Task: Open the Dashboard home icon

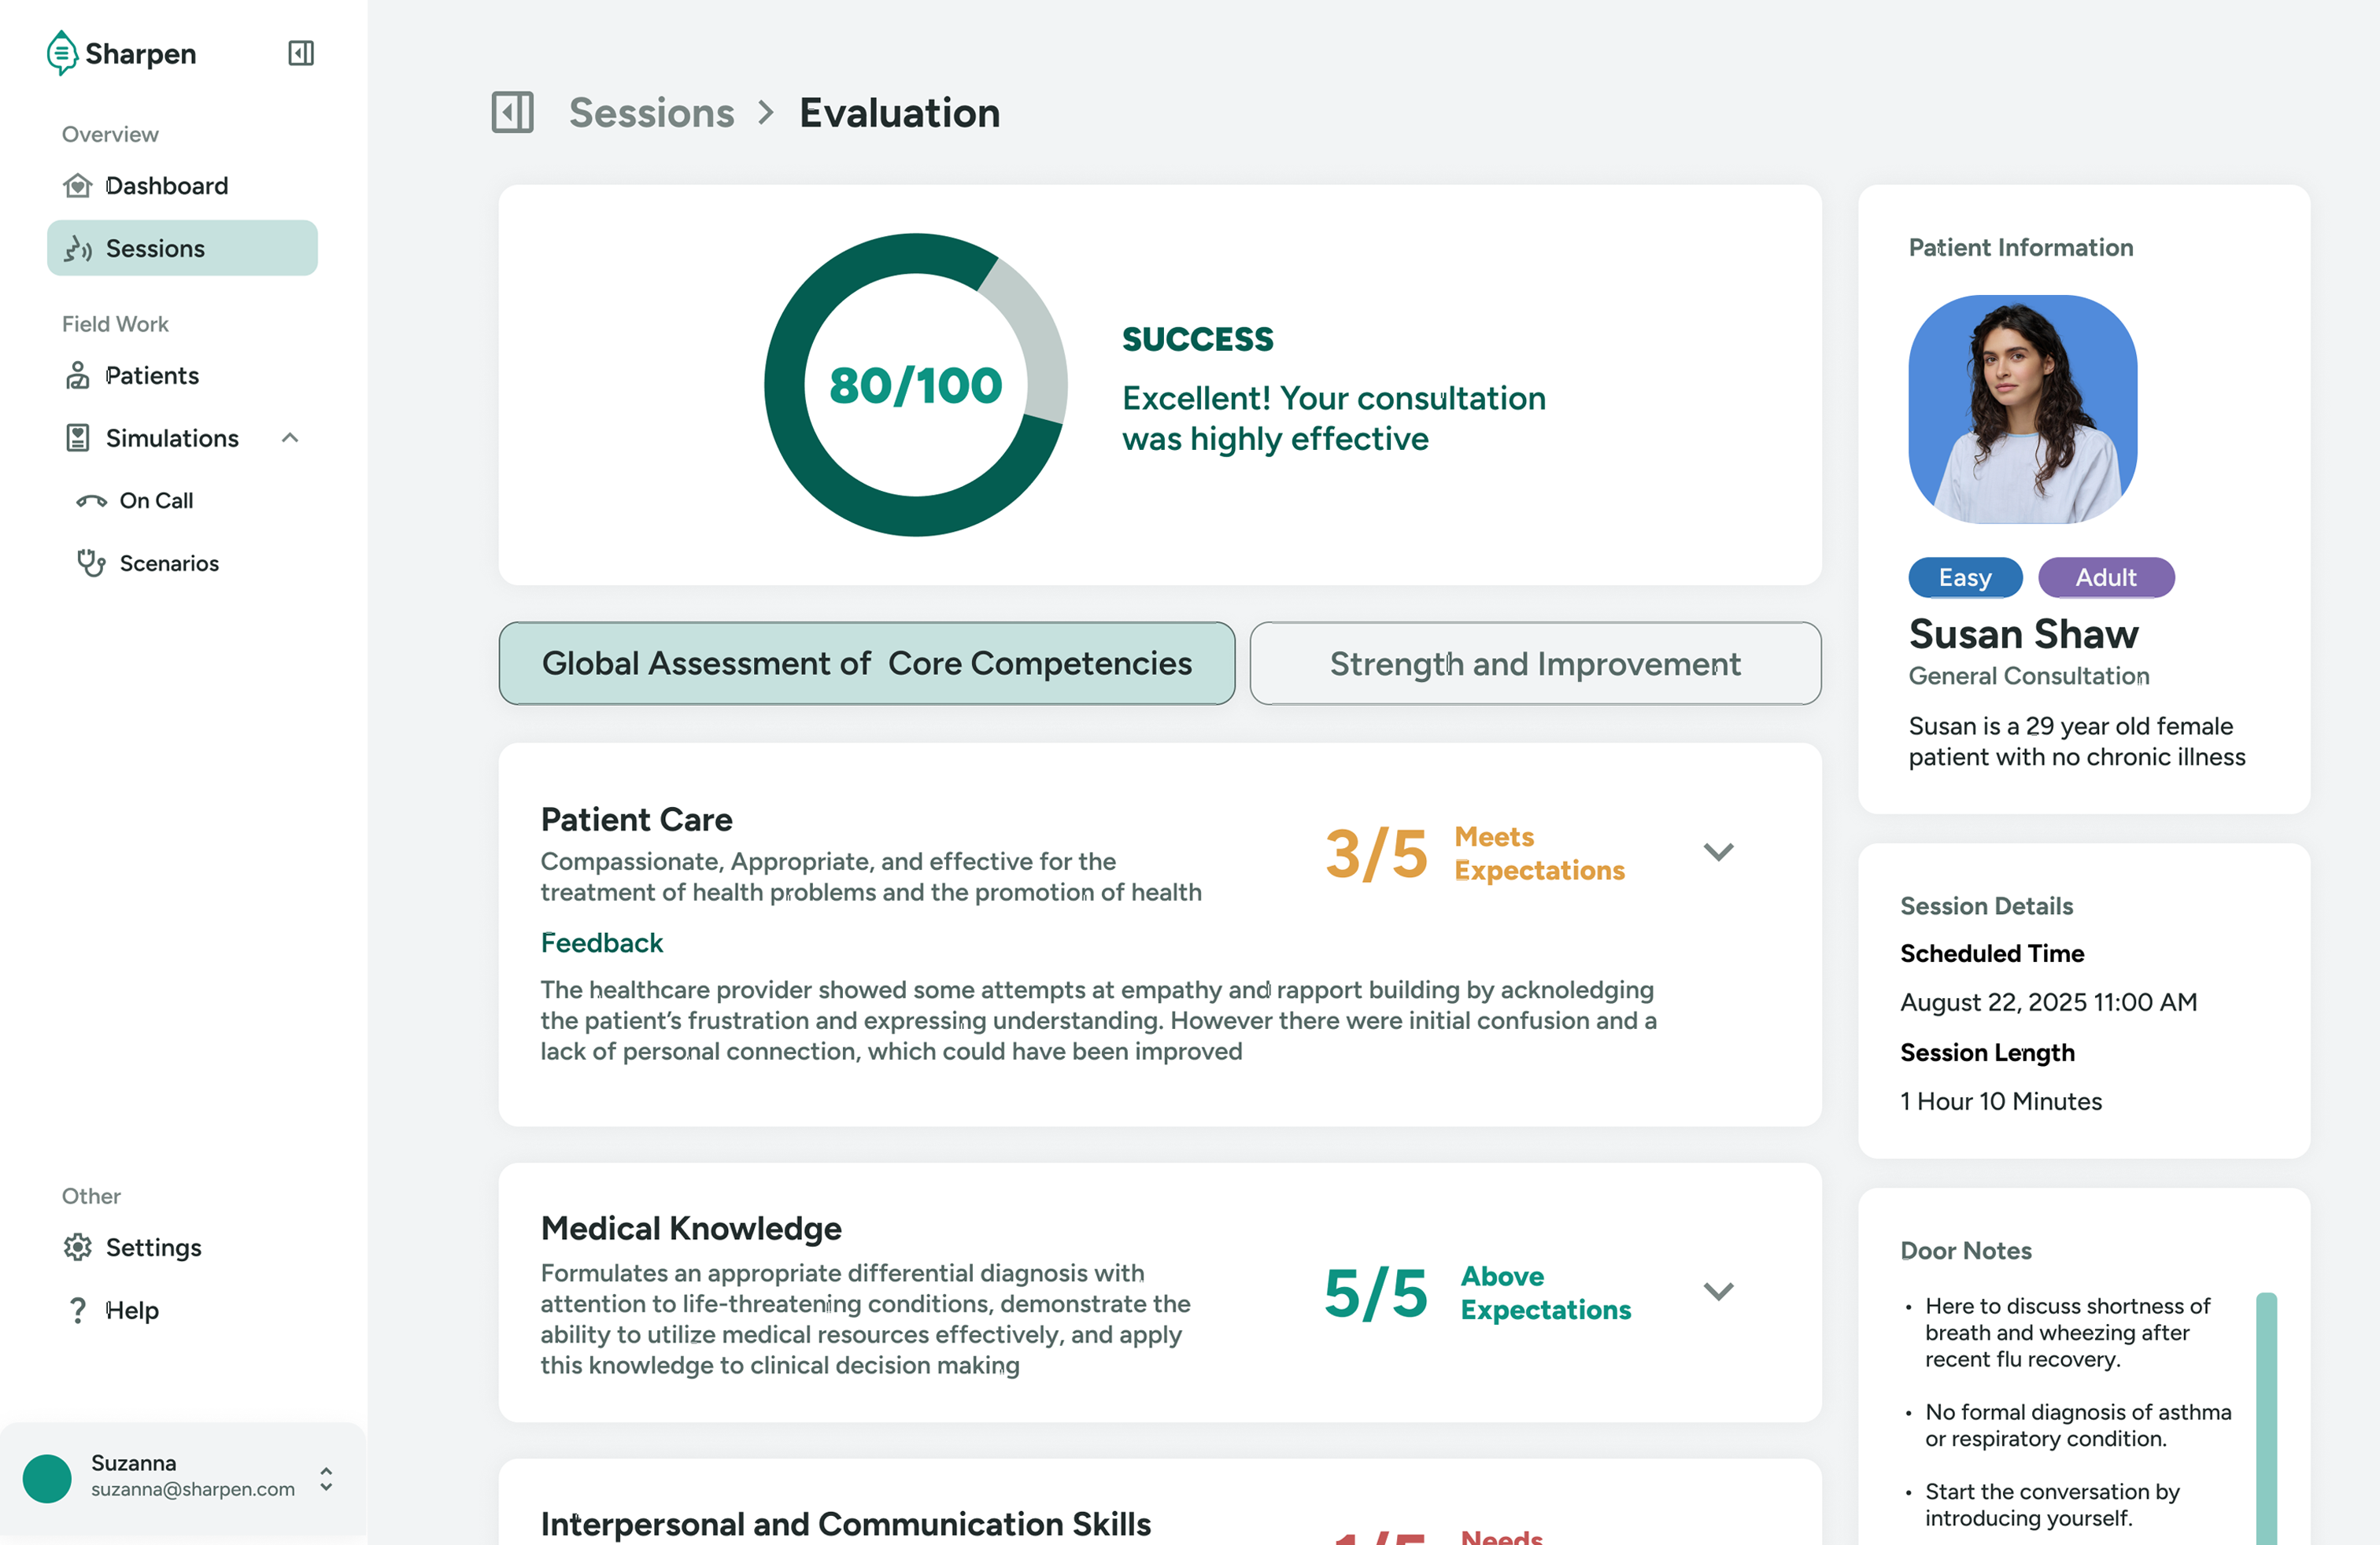Action: coord(77,186)
